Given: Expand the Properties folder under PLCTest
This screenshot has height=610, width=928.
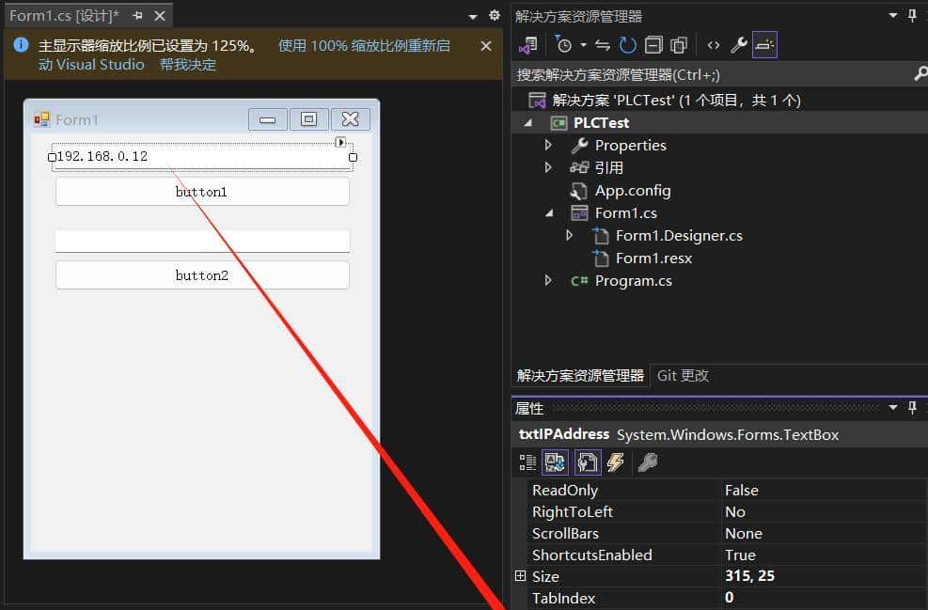Looking at the screenshot, I should (x=549, y=145).
